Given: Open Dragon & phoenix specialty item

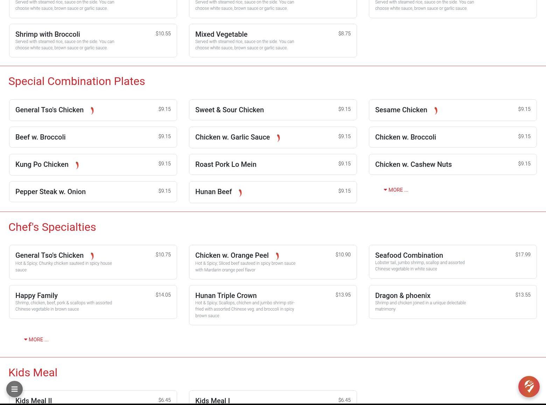Looking at the screenshot, I should coord(453,302).
